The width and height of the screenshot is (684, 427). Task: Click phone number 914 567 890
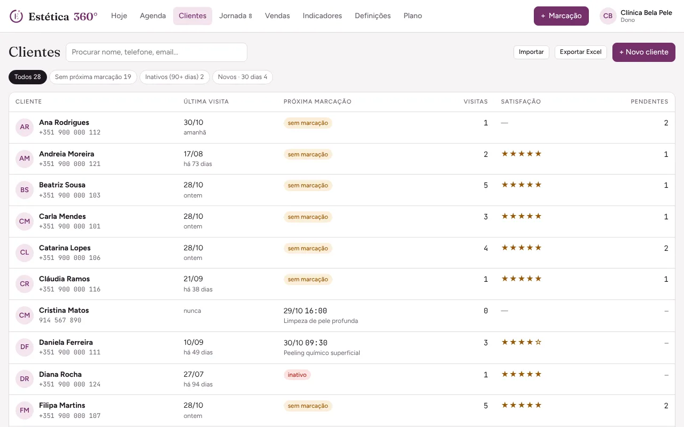(60, 320)
